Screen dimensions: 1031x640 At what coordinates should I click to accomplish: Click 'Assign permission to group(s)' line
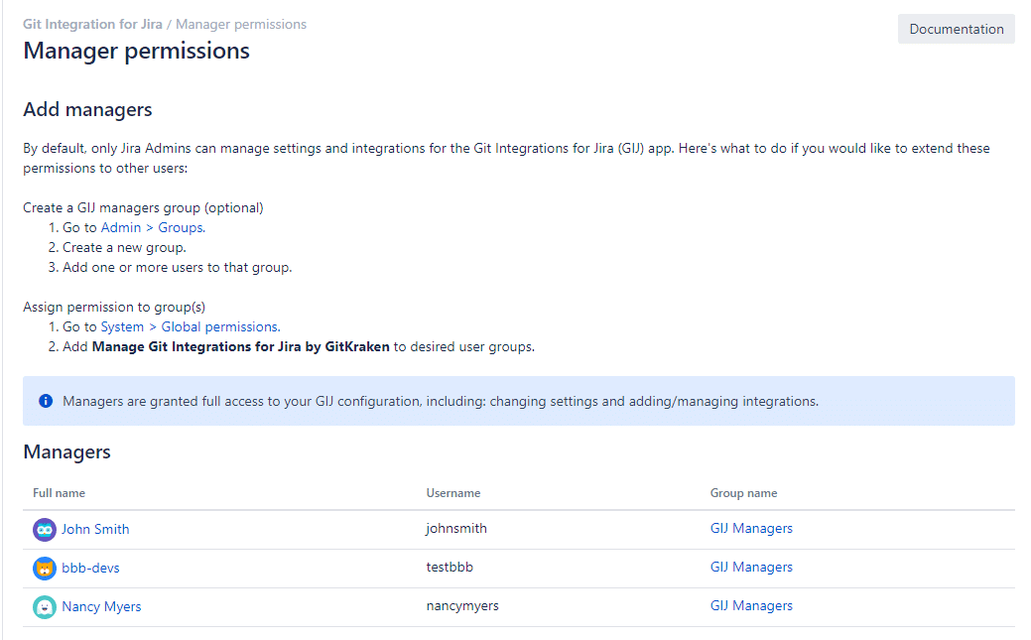[114, 308]
